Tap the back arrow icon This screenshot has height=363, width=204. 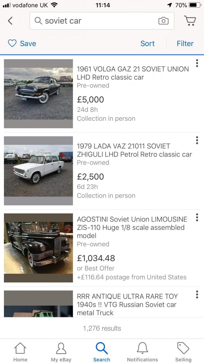coord(10,21)
